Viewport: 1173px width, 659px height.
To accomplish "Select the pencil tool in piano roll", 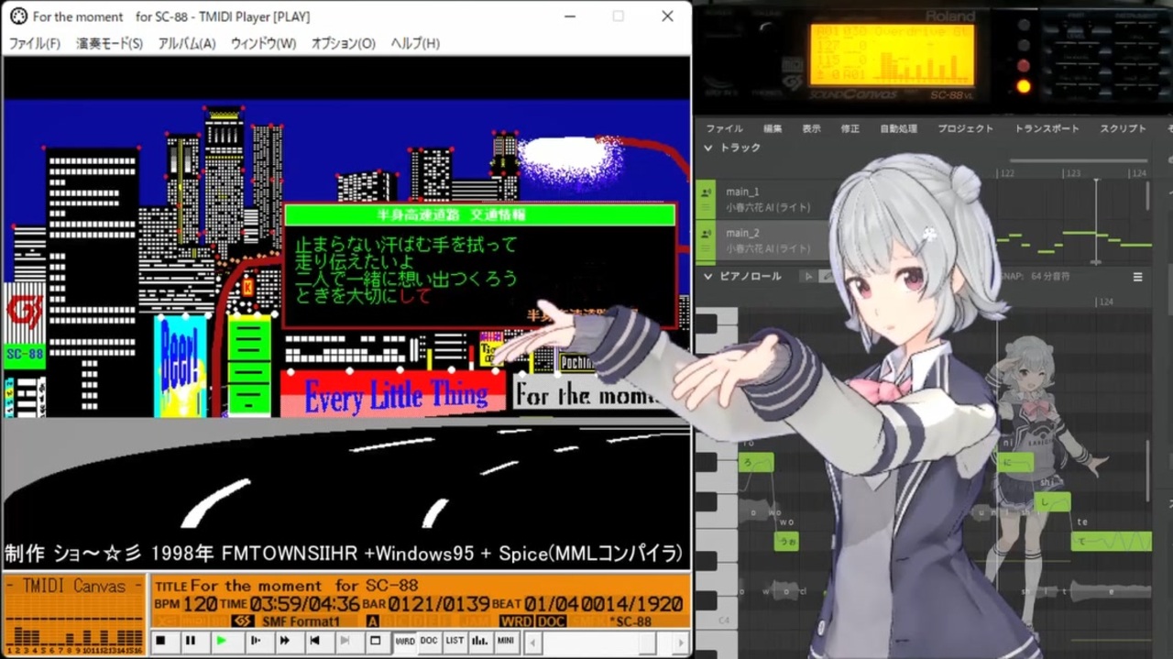I will 826,276.
